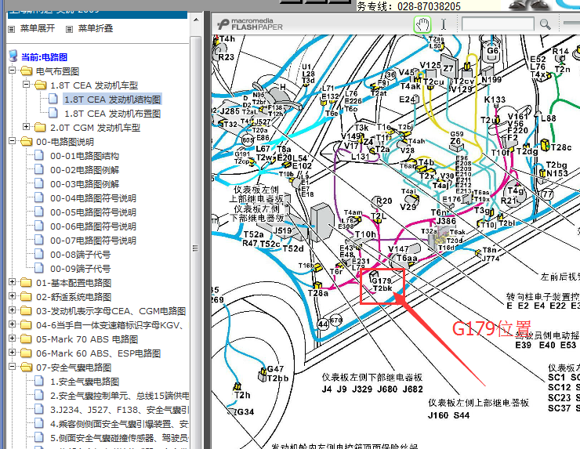Open 00-07电路图符号说明 page

coord(93,241)
